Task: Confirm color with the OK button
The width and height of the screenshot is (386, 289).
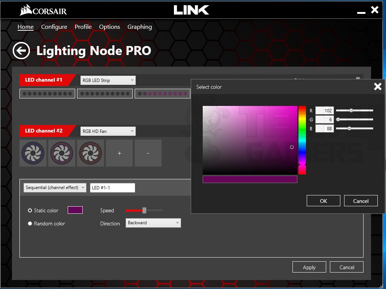Action: [324, 201]
